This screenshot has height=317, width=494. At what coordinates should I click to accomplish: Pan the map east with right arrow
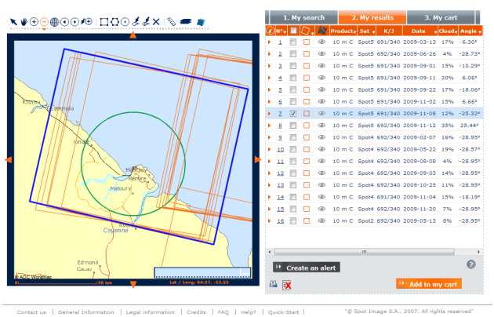point(258,160)
